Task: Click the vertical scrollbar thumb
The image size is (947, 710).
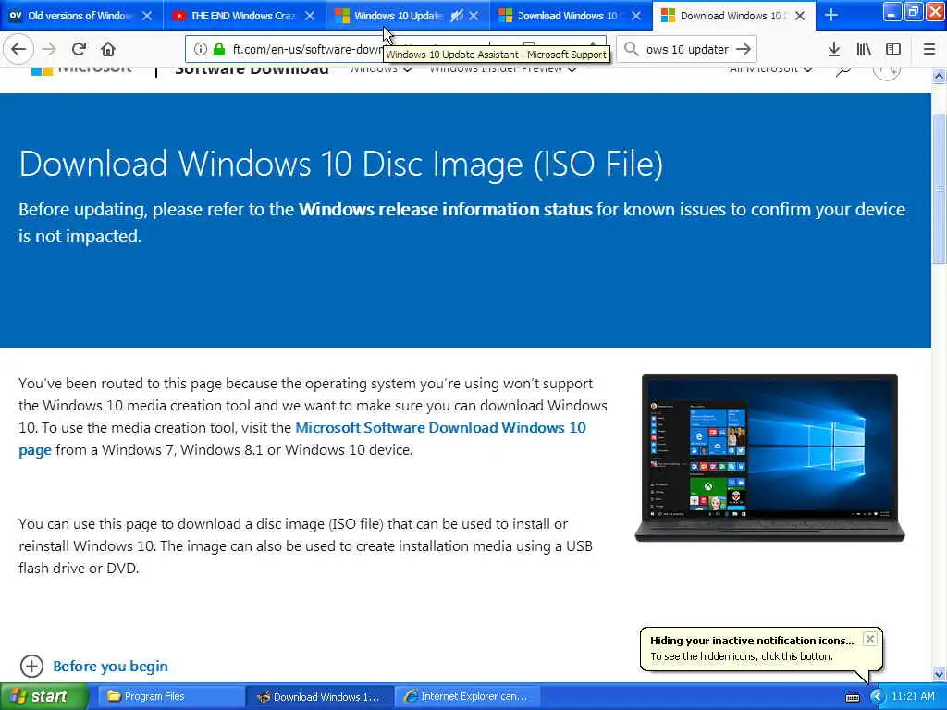Action: click(939, 187)
